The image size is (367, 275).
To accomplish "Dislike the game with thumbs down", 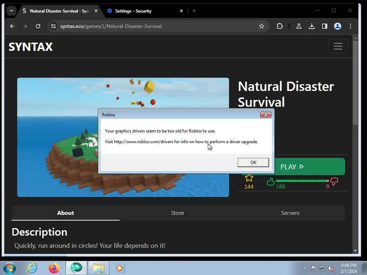I will (334, 182).
